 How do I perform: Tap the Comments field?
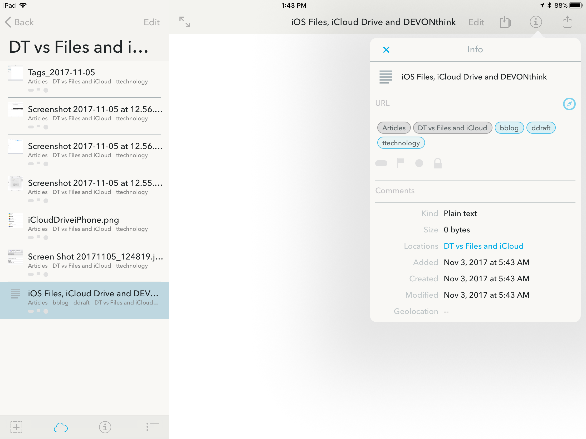tap(475, 191)
